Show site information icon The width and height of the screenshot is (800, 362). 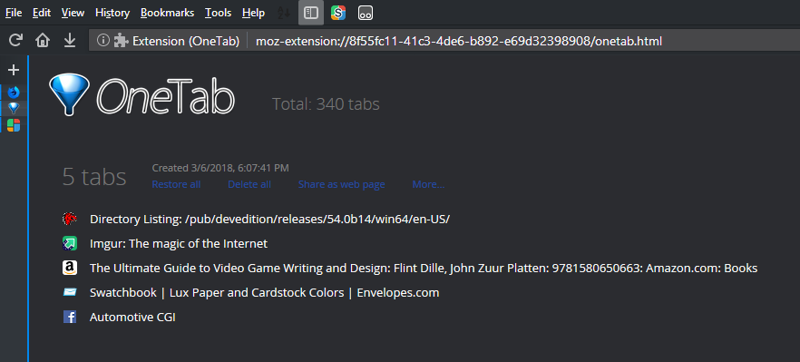[x=103, y=40]
